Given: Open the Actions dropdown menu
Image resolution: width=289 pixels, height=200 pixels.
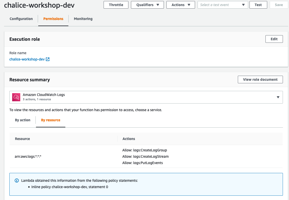Looking at the screenshot, I should click(181, 5).
